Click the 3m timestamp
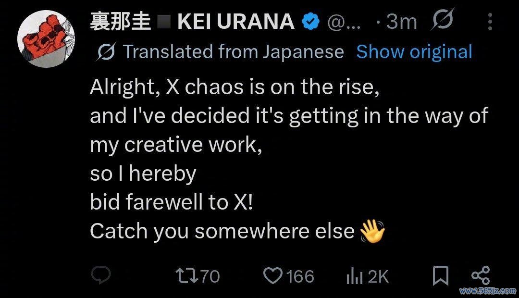The width and height of the screenshot is (519, 298). (x=401, y=22)
